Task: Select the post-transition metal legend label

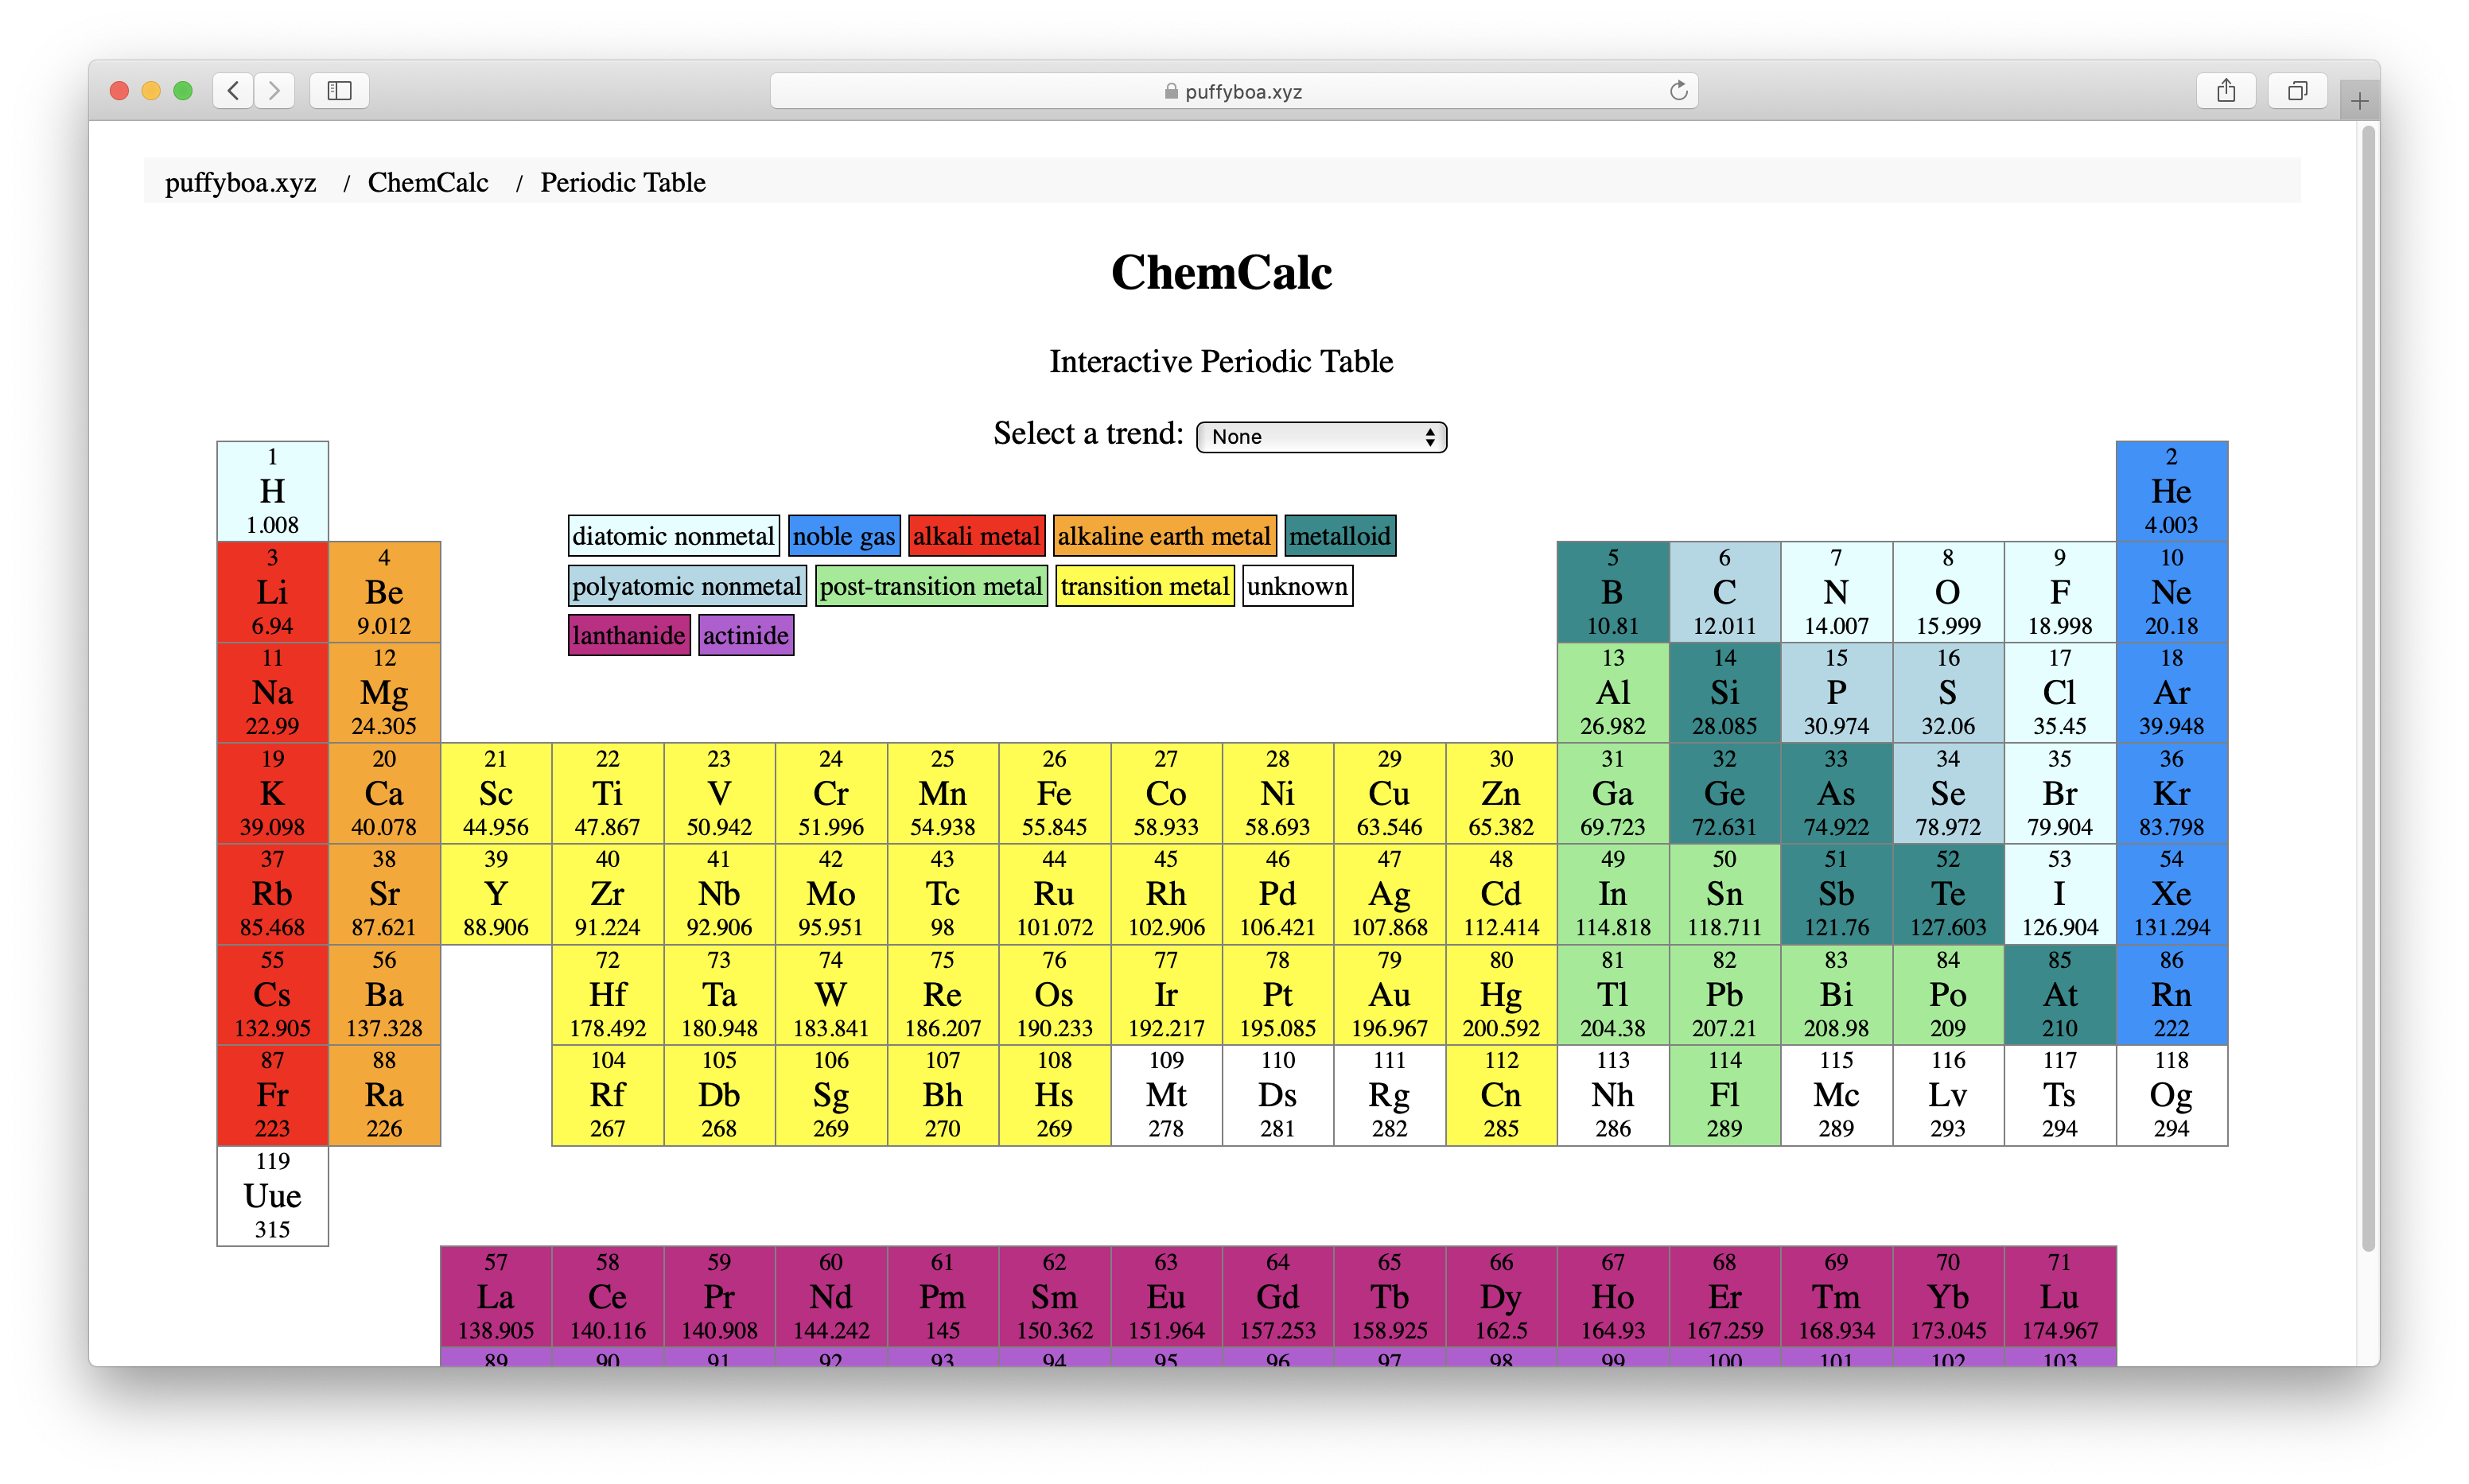Action: tap(931, 586)
